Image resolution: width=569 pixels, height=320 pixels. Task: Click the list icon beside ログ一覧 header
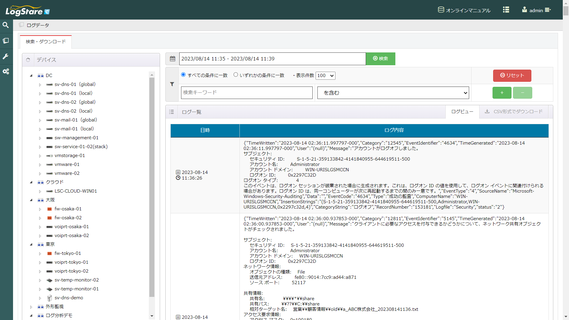[x=172, y=112]
